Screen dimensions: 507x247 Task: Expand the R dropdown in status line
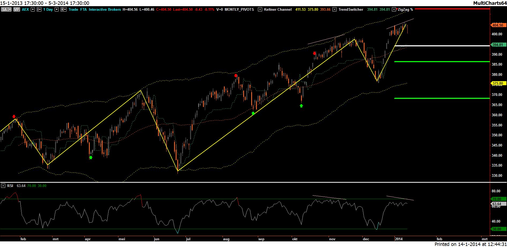pos(63,9)
